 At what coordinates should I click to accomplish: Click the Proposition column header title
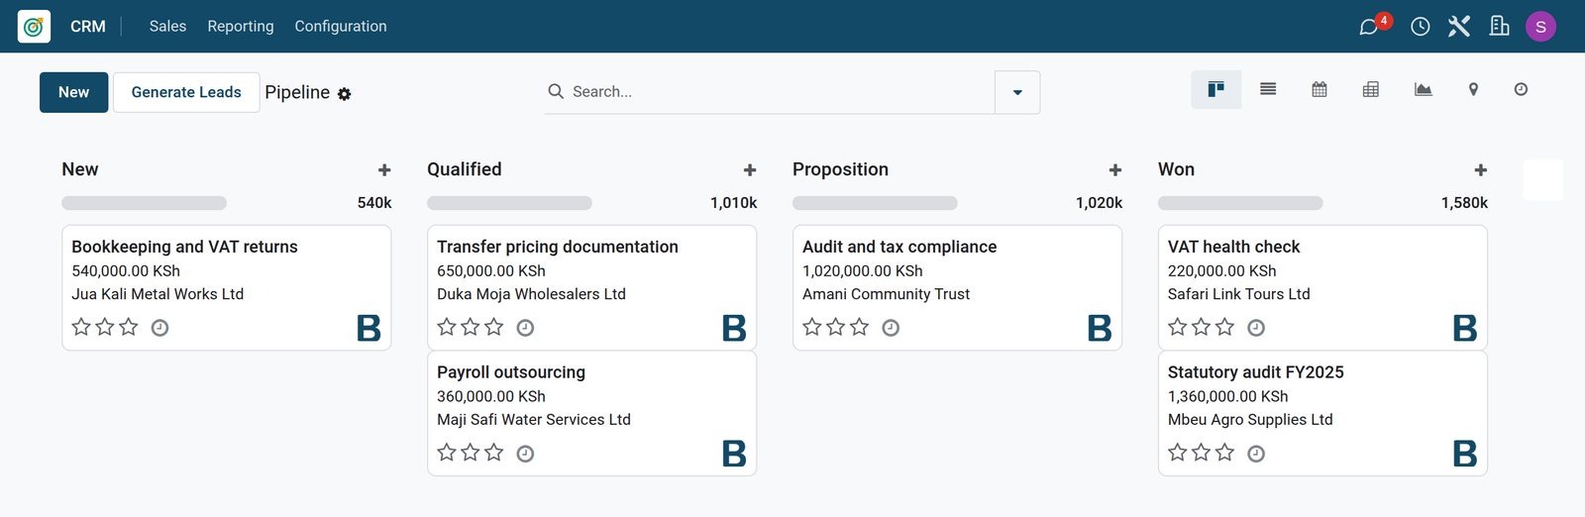[840, 169]
